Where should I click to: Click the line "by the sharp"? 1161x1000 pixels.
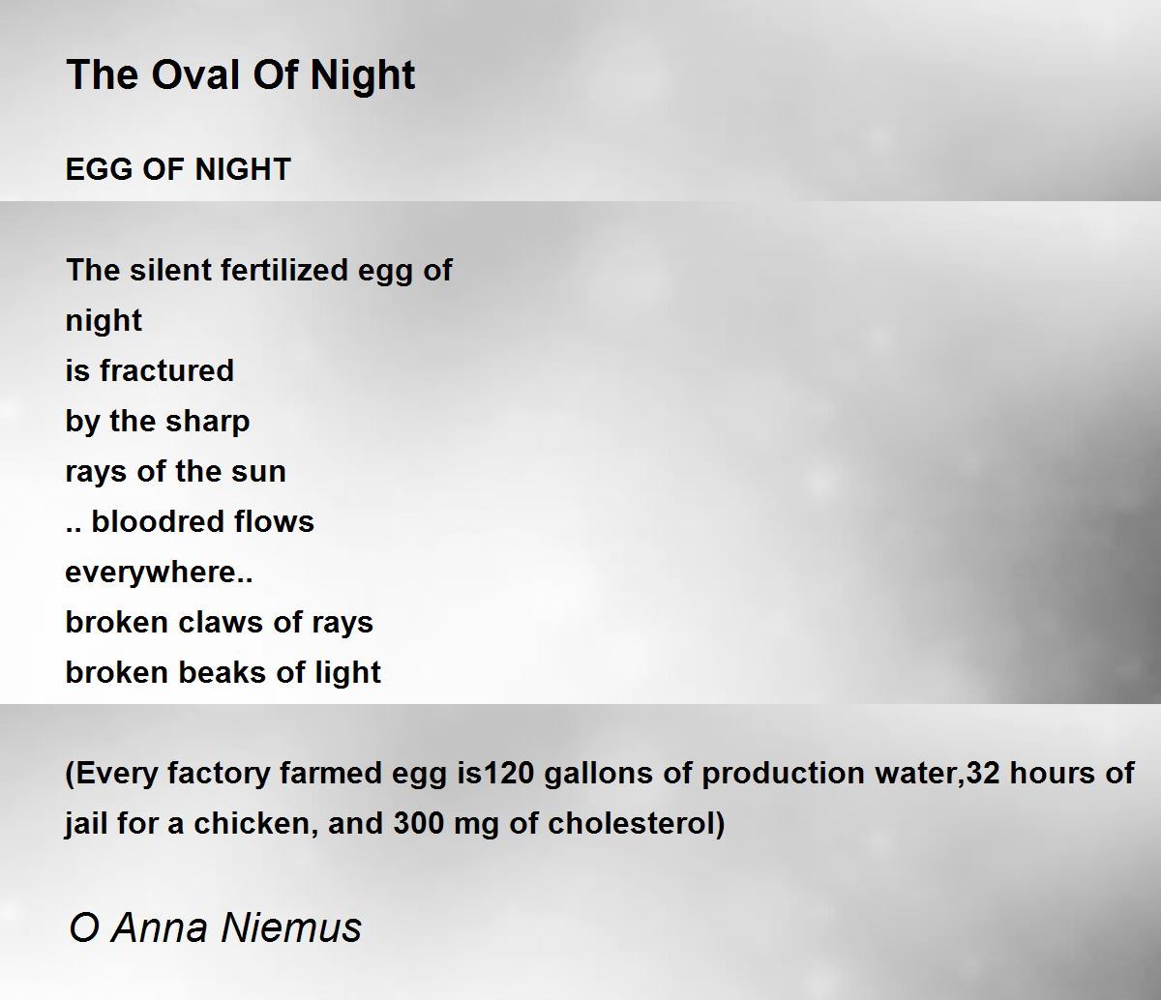(x=158, y=421)
